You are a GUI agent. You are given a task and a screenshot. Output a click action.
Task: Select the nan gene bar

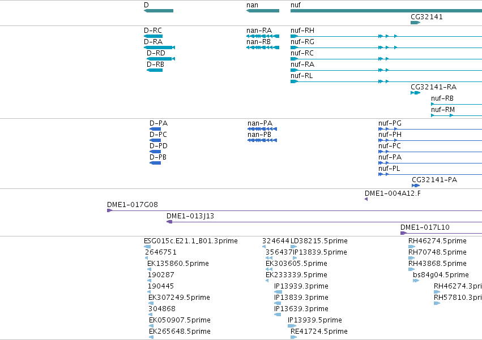click(x=263, y=11)
